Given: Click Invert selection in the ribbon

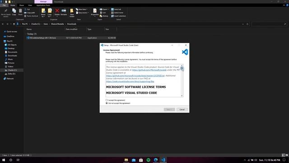Looking at the screenshot, I should coord(118,16).
